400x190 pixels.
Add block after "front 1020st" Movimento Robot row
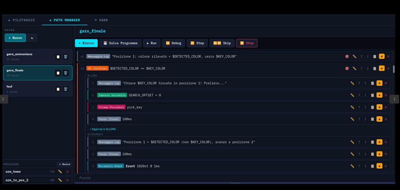[x=379, y=166]
